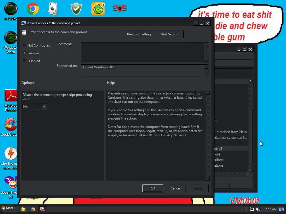Click horizontal scroll right arrow in background window
Image resolution: width=286 pixels, height=214 pixels.
246,174
